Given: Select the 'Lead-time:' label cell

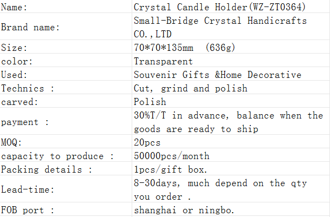Looking at the screenshot, I should (66, 189).
